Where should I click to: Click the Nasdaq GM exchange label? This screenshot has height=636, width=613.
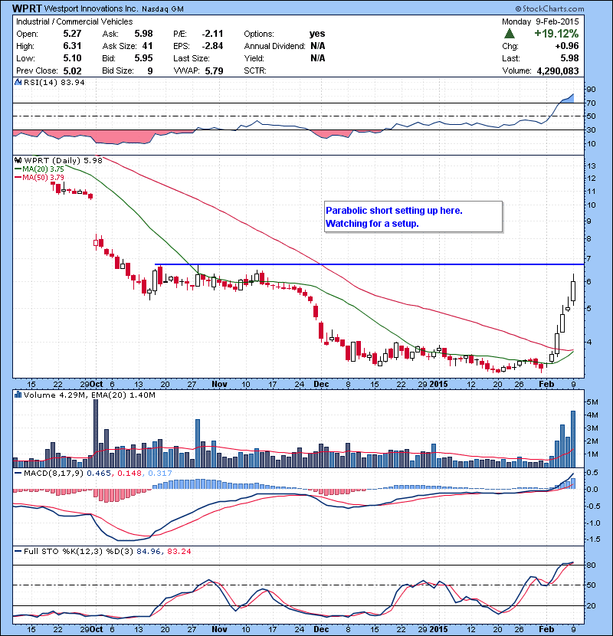coord(162,8)
